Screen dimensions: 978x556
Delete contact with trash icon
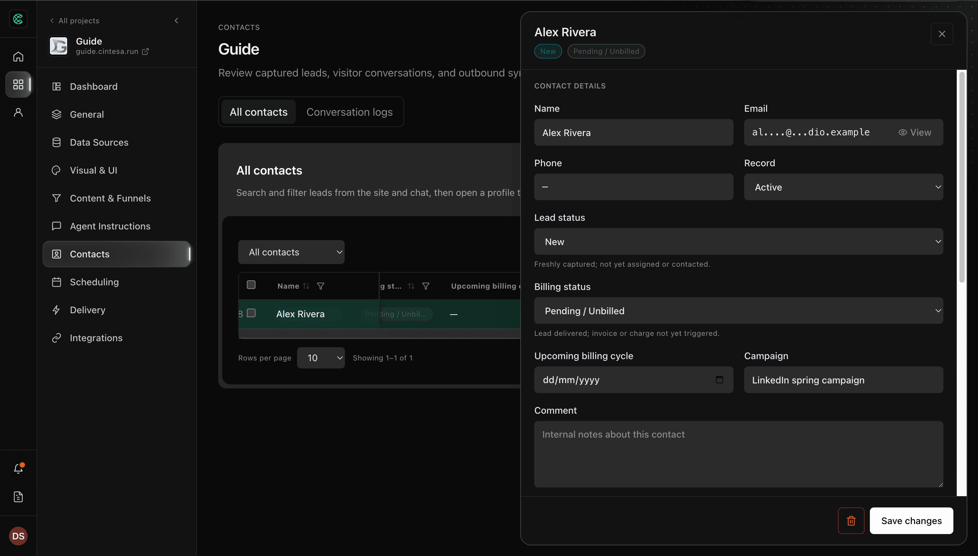(x=851, y=521)
